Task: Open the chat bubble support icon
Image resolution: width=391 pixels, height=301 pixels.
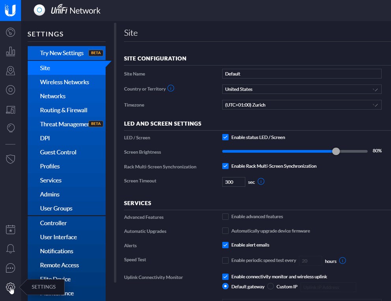Action: (11, 268)
